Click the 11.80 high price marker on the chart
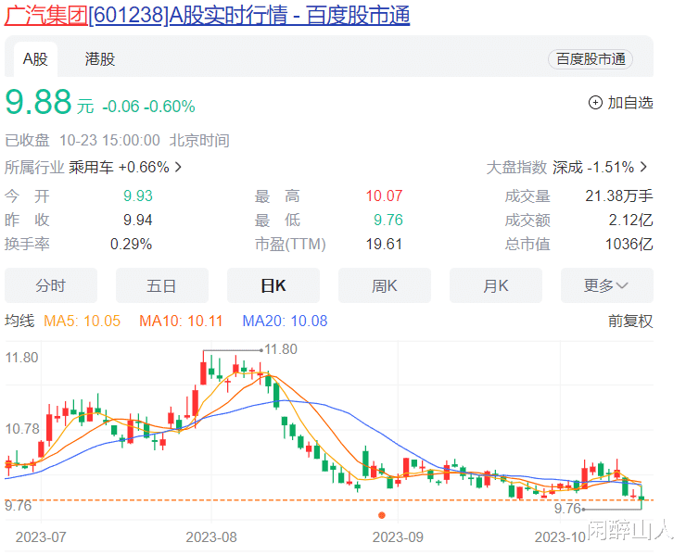 click(281, 349)
